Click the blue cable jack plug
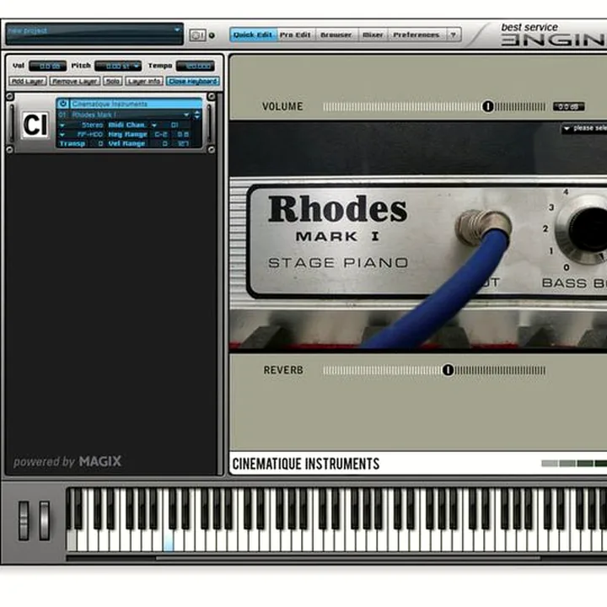Viewport: 607px width, 607px height. click(x=483, y=226)
